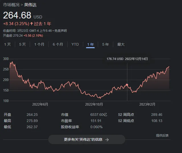Open the 6个月 chart range

58,44
